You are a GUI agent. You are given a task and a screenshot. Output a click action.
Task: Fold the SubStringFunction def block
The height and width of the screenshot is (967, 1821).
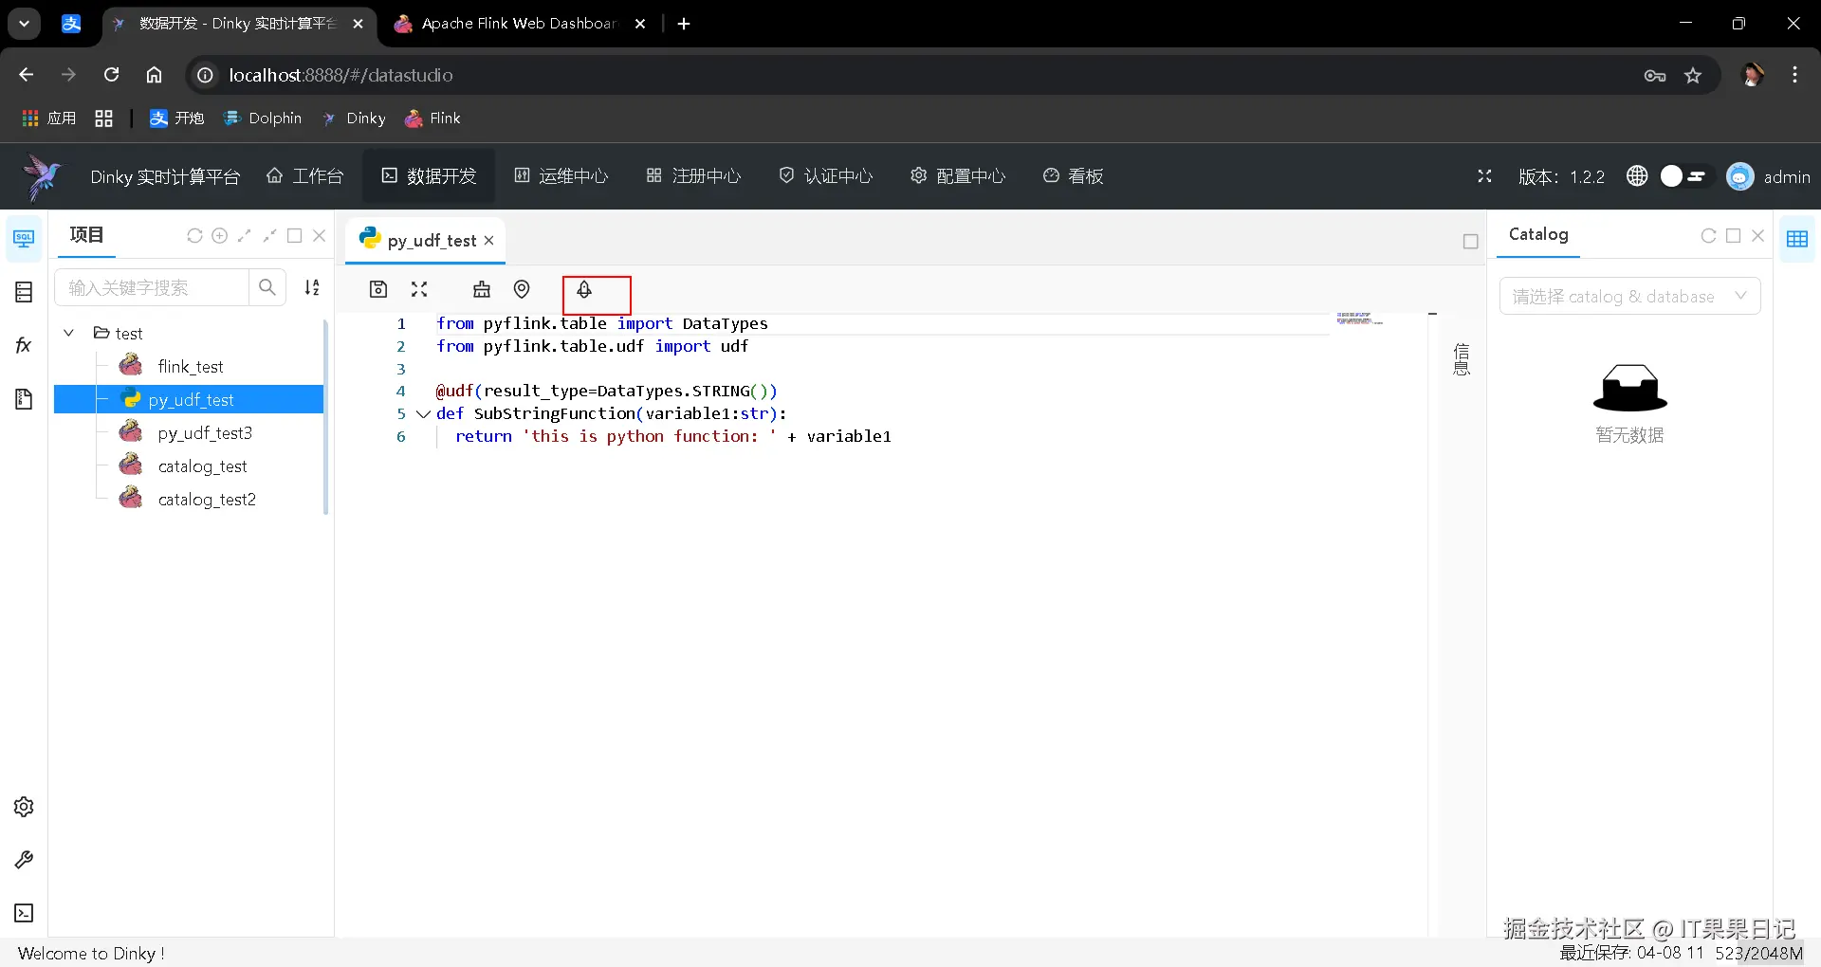pyautogui.click(x=423, y=413)
